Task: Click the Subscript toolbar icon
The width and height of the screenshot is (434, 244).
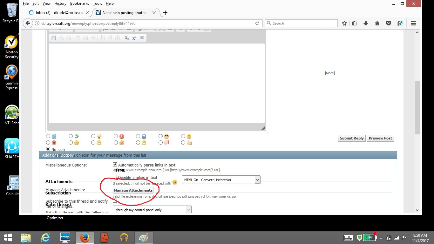Action: coord(126,38)
